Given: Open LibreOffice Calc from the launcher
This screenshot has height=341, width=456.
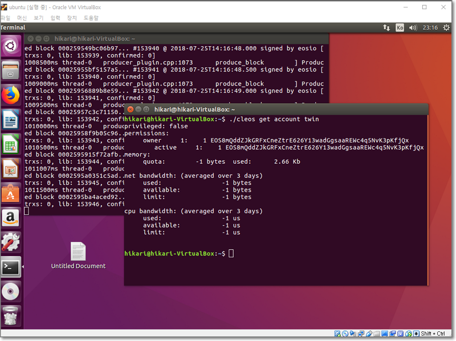Looking at the screenshot, I should (x=11, y=144).
